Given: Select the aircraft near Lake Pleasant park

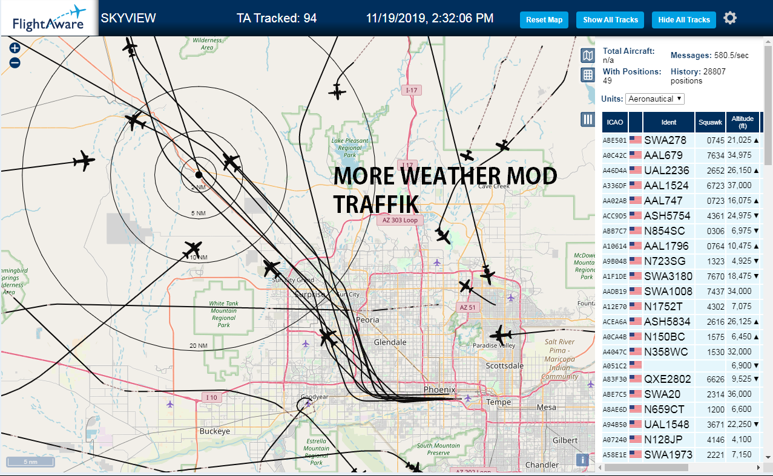Looking at the screenshot, I should (337, 91).
